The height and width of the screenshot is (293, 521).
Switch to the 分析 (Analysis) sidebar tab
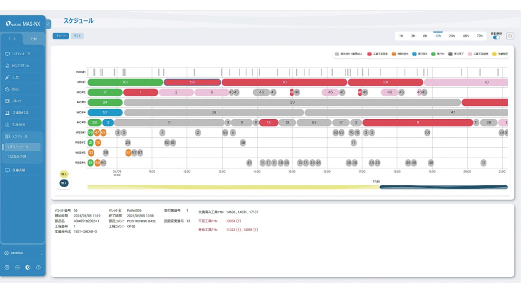click(x=33, y=39)
